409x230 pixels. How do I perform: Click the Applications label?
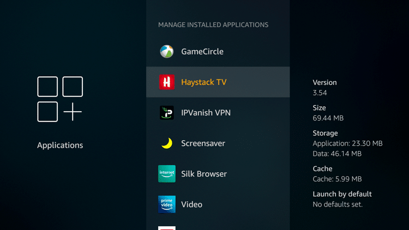tap(60, 146)
